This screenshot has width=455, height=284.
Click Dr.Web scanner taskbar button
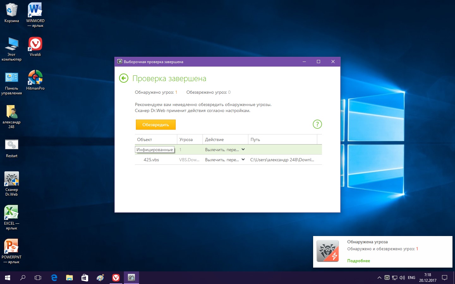tap(131, 278)
